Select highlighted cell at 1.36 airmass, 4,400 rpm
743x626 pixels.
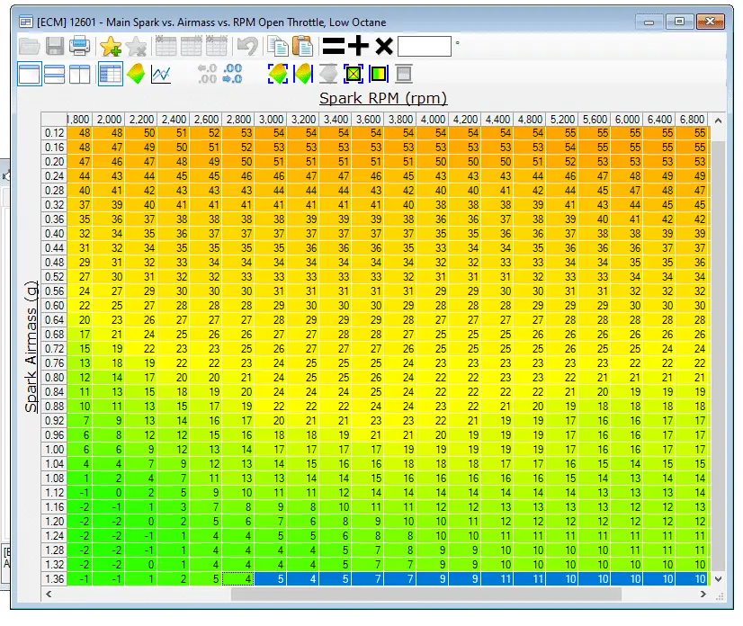(497, 578)
